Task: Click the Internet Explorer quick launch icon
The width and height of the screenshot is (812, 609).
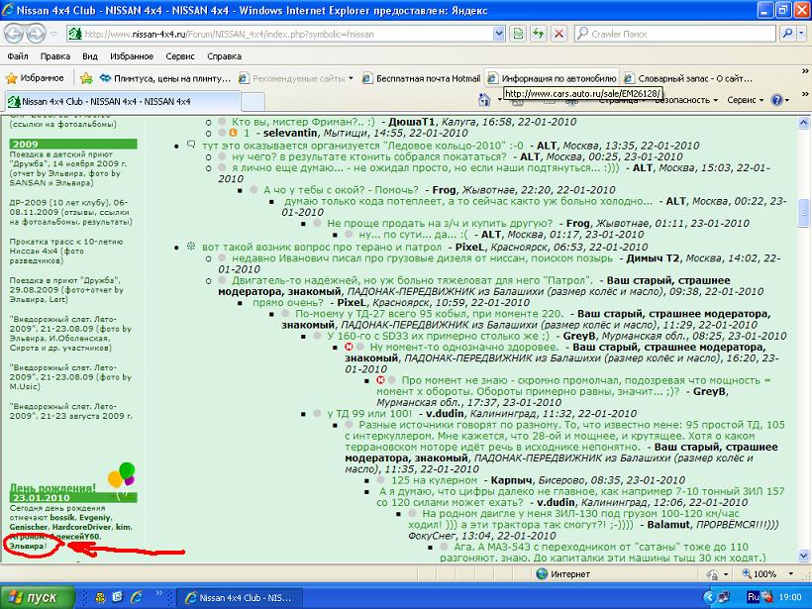Action: click(137, 597)
